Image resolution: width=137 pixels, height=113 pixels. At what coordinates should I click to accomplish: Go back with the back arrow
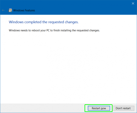point(3,10)
